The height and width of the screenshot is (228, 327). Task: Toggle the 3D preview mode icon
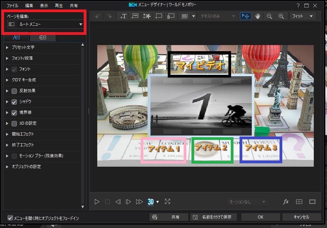click(150, 202)
